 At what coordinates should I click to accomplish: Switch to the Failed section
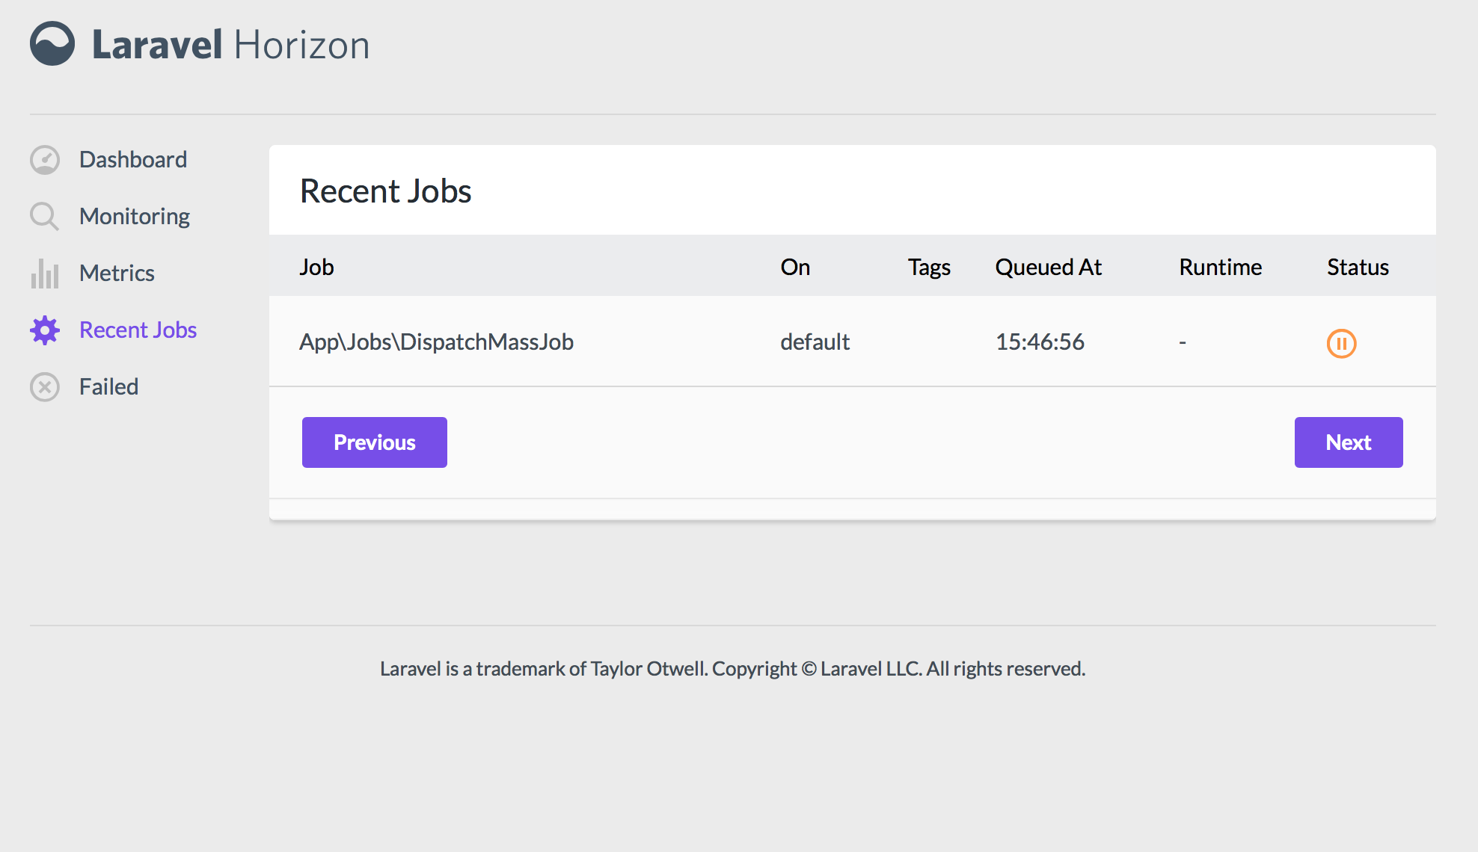coord(108,386)
